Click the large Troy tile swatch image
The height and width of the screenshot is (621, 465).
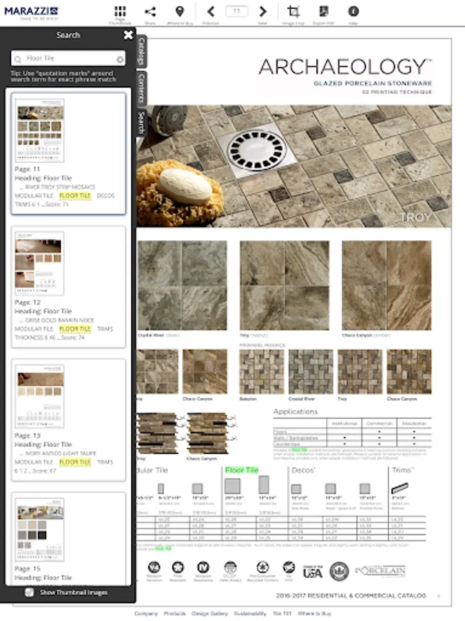(x=285, y=285)
